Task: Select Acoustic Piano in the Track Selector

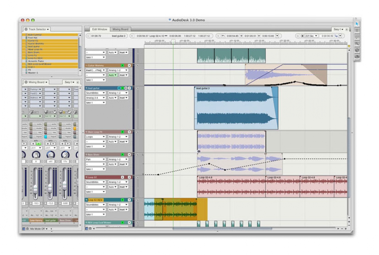Action: click(51, 61)
